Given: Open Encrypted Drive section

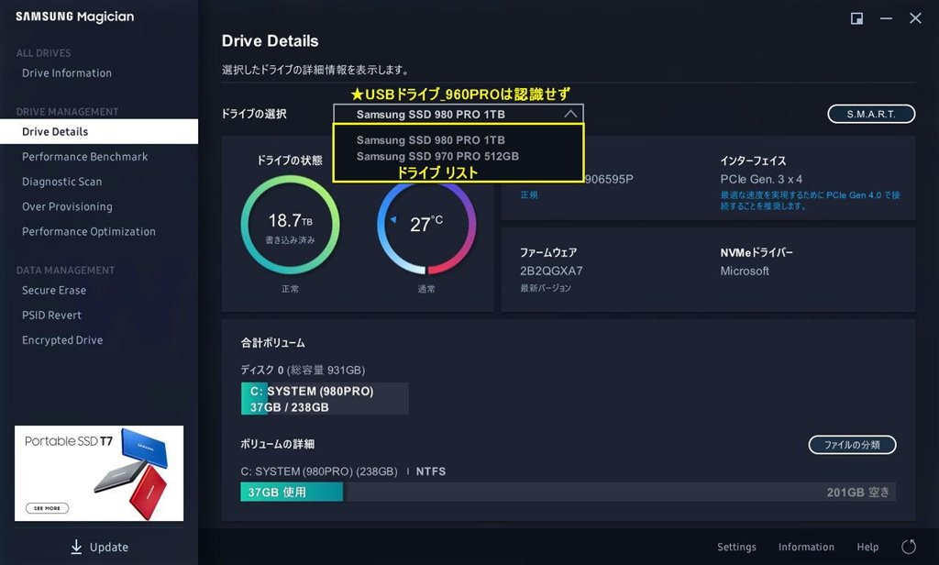Looking at the screenshot, I should [x=62, y=339].
